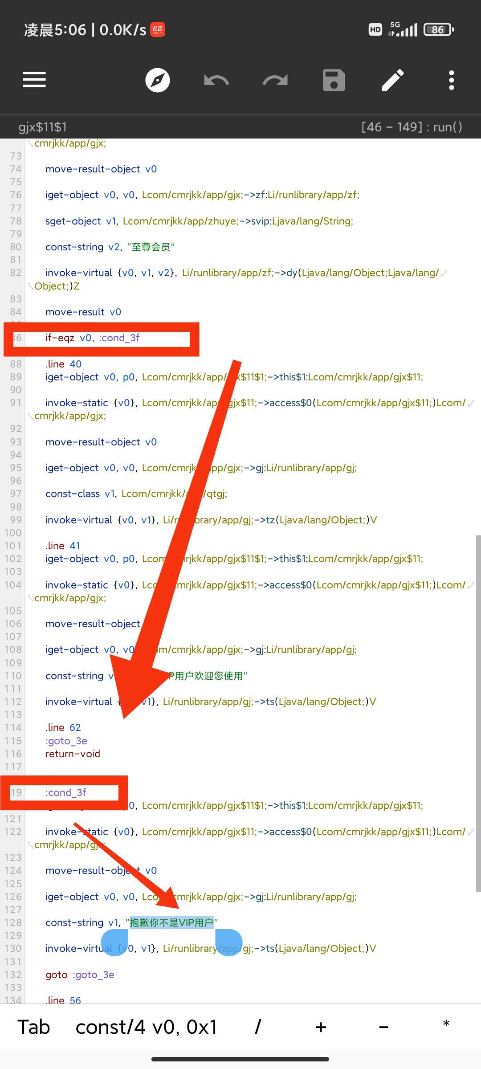Insert 'const/4 v0, 0x1' snippet
Image resolution: width=481 pixels, height=1069 pixels.
(146, 1027)
